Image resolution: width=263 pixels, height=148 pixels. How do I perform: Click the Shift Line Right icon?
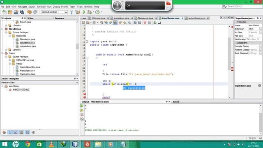click(x=139, y=23)
